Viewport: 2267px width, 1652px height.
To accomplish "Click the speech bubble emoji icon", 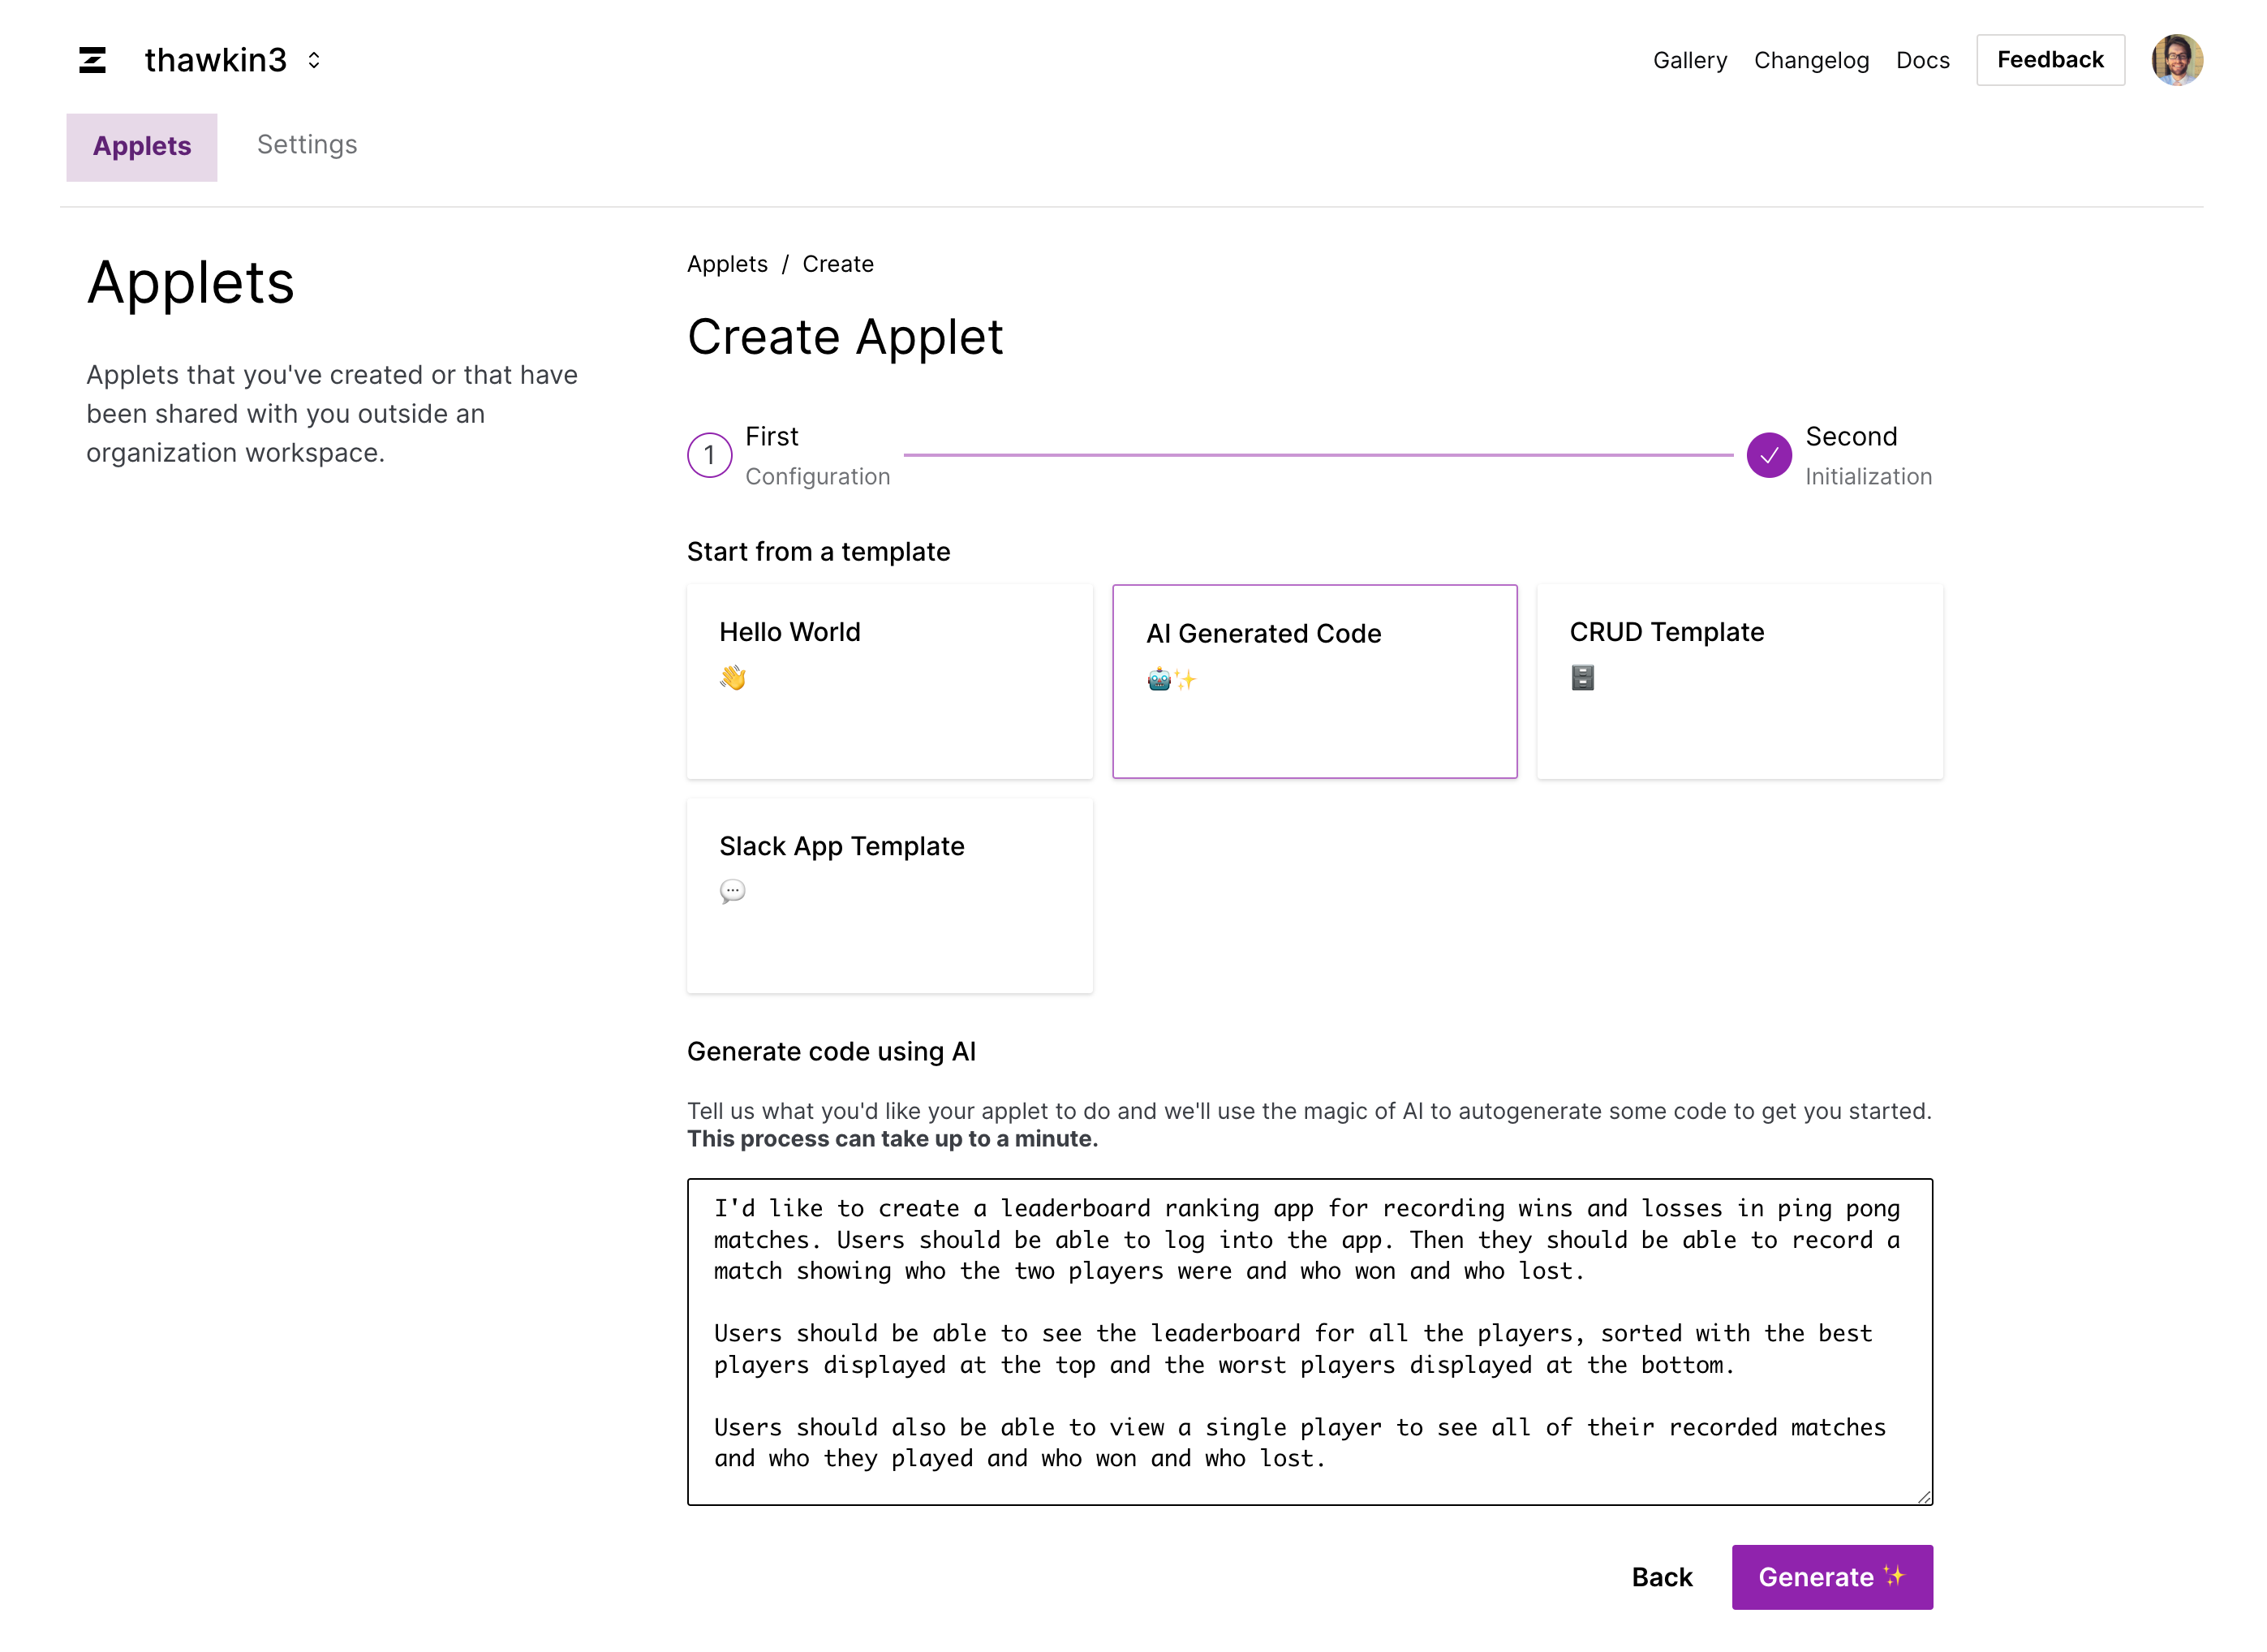I will 732,891.
